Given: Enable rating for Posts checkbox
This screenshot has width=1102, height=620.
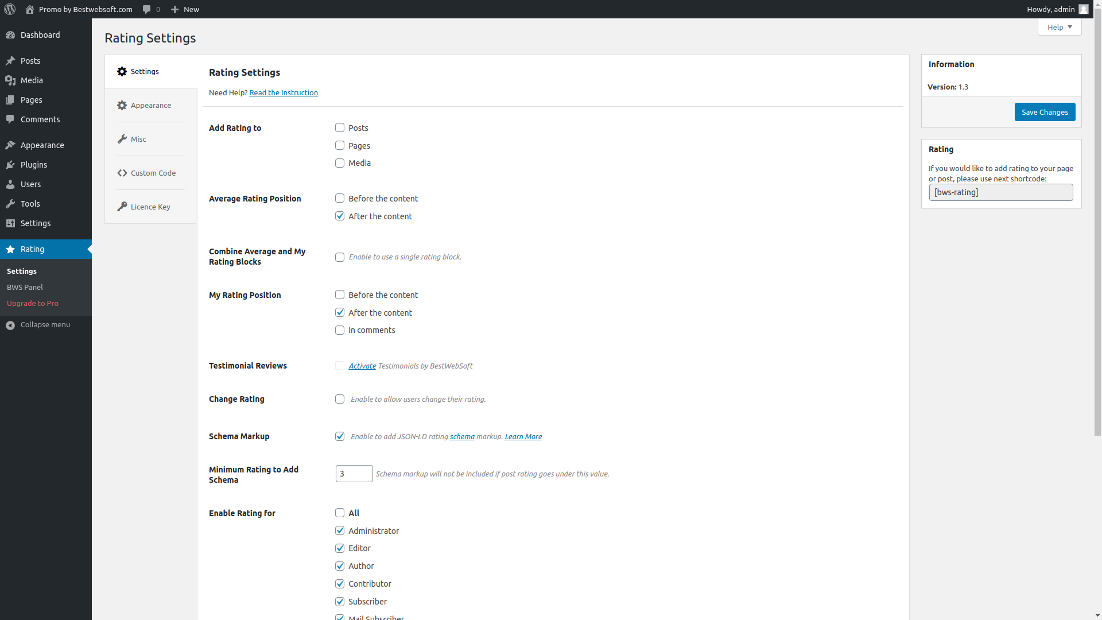Looking at the screenshot, I should [340, 127].
